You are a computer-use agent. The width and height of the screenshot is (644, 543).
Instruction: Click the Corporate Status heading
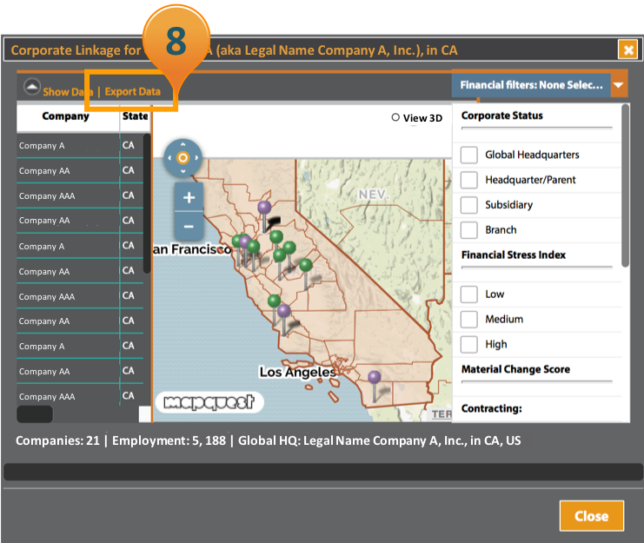pyautogui.click(x=501, y=116)
